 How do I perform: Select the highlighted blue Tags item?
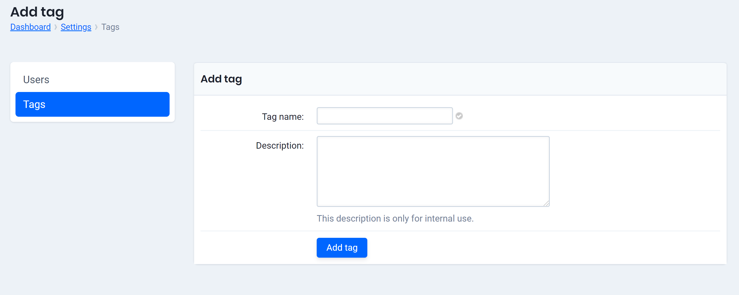92,104
